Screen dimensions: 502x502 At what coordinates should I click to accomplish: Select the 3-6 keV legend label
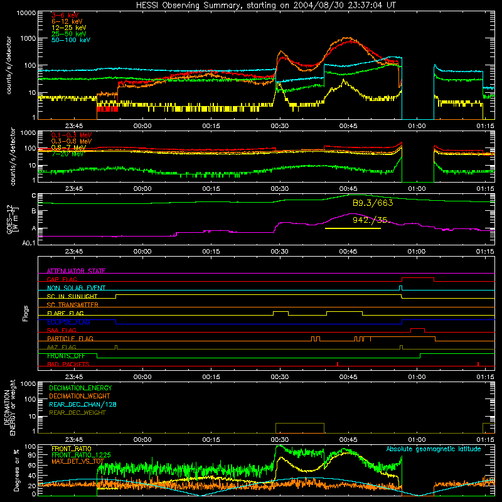65,15
